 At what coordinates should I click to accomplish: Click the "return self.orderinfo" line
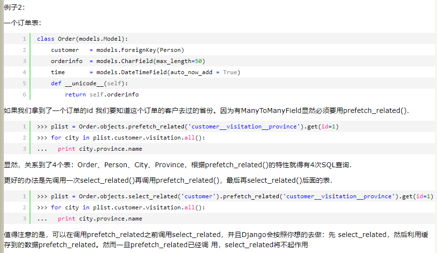pos(102,95)
